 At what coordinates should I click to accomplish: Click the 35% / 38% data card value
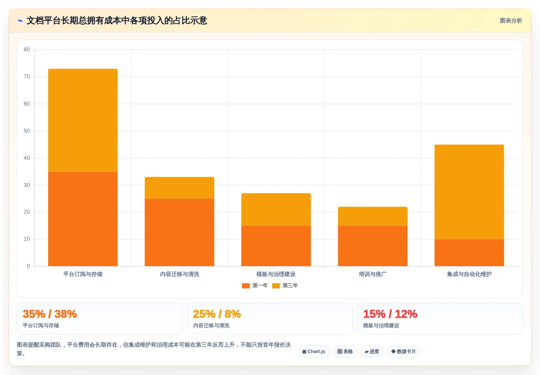tap(50, 314)
